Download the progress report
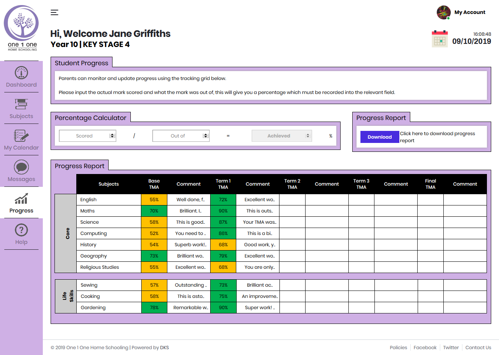499x355 pixels. [380, 137]
